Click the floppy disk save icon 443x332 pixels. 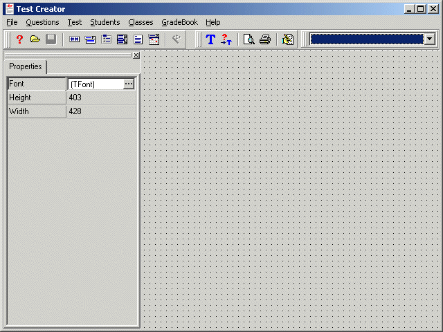pyautogui.click(x=51, y=39)
